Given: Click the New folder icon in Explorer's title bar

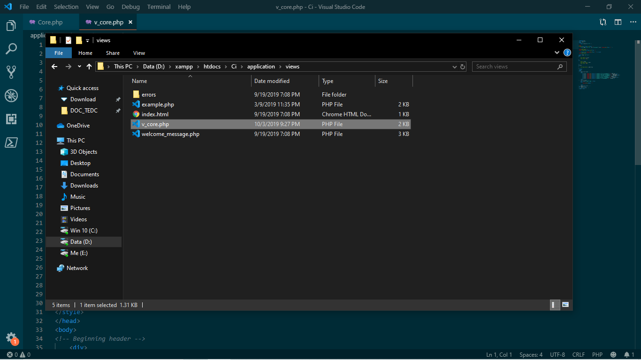Looking at the screenshot, I should pos(79,40).
